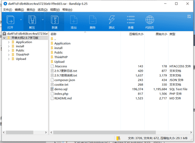Open the 帮助(H) menu
Screen dimensions: 195x143
coord(67,10)
